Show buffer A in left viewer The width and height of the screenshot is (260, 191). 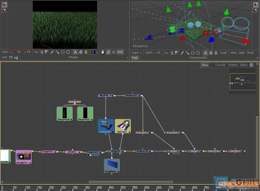(75, 52)
